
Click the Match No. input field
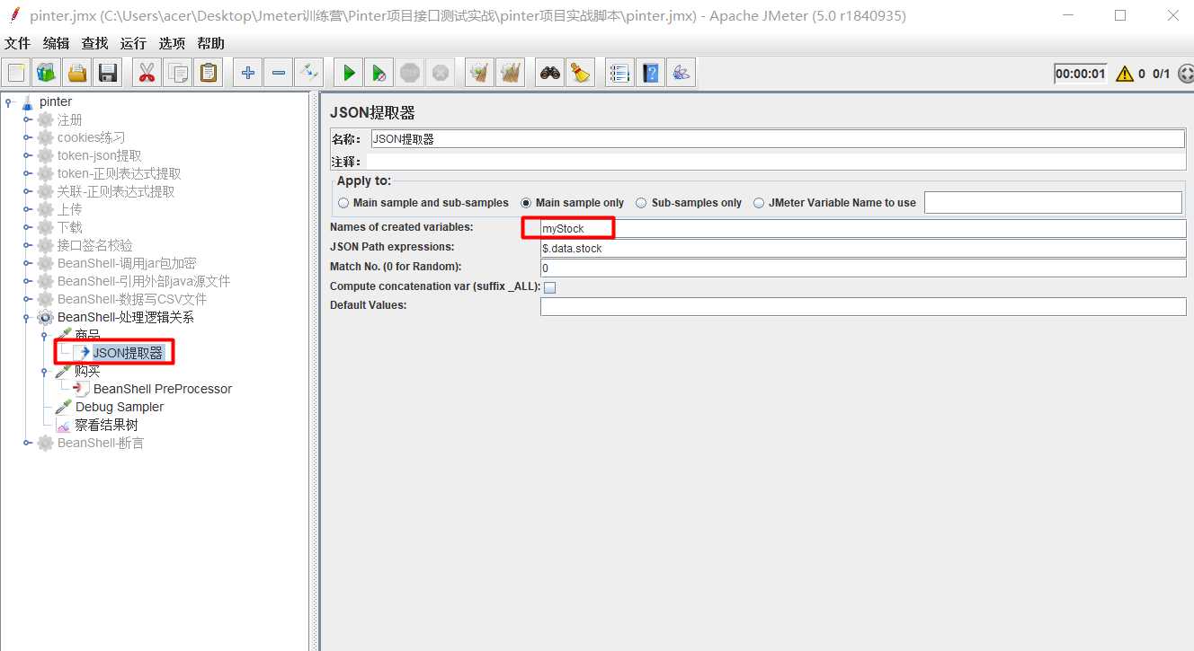[863, 268]
